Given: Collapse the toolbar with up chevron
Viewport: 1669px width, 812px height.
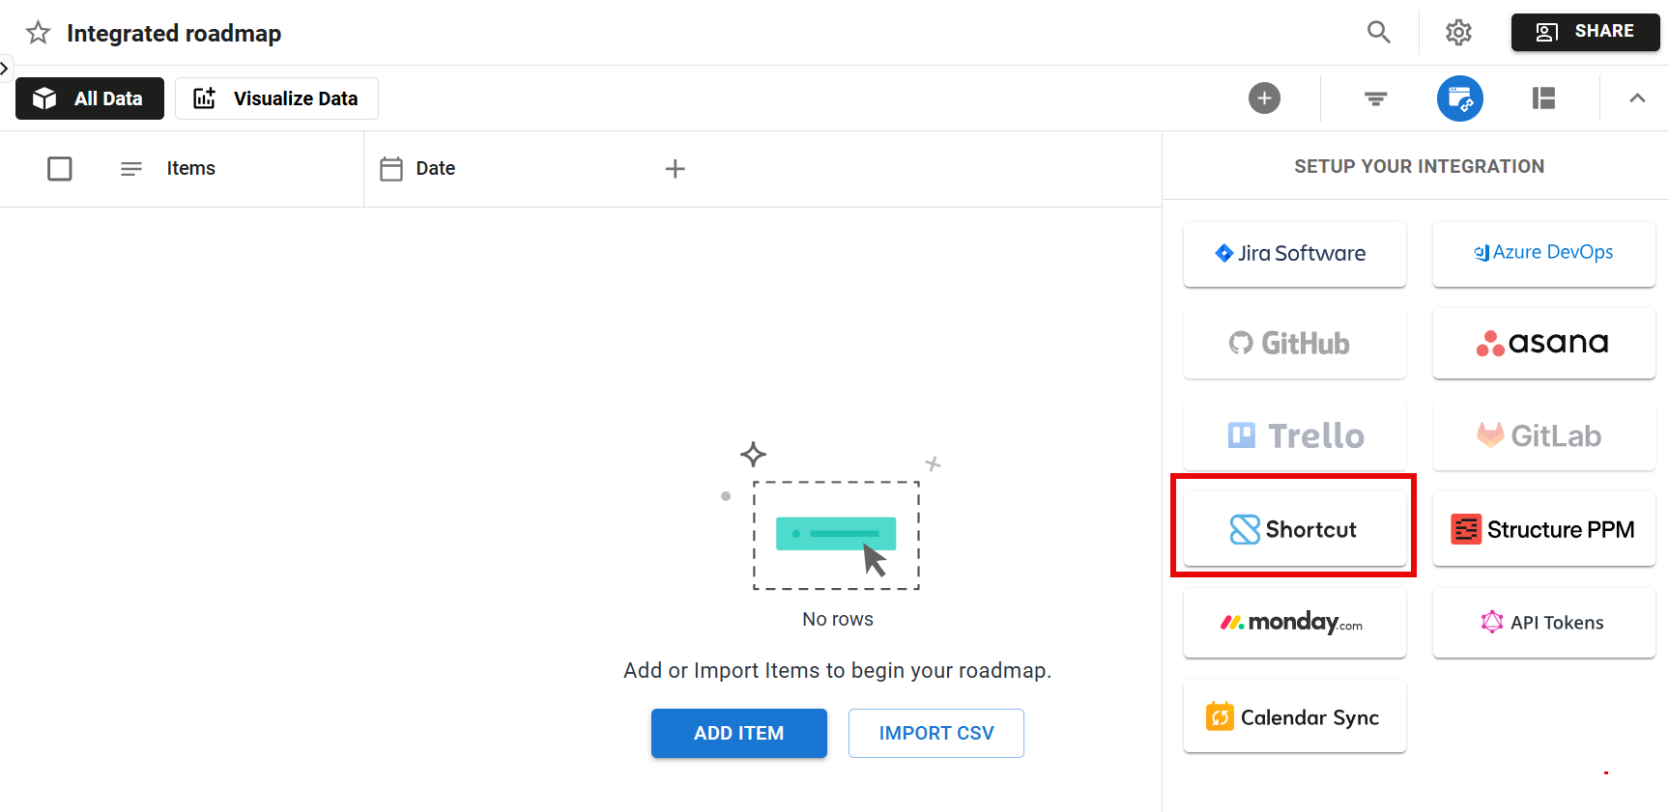Looking at the screenshot, I should point(1636,98).
